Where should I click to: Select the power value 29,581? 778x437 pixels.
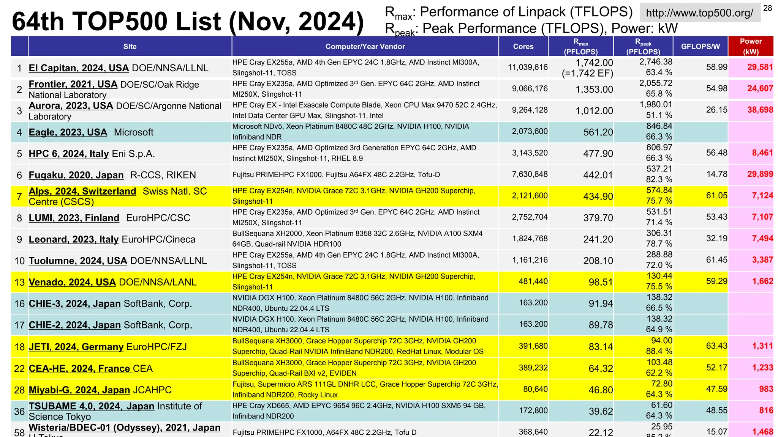(760, 67)
